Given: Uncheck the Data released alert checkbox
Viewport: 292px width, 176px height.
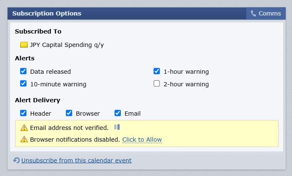Looking at the screenshot, I should (23, 71).
